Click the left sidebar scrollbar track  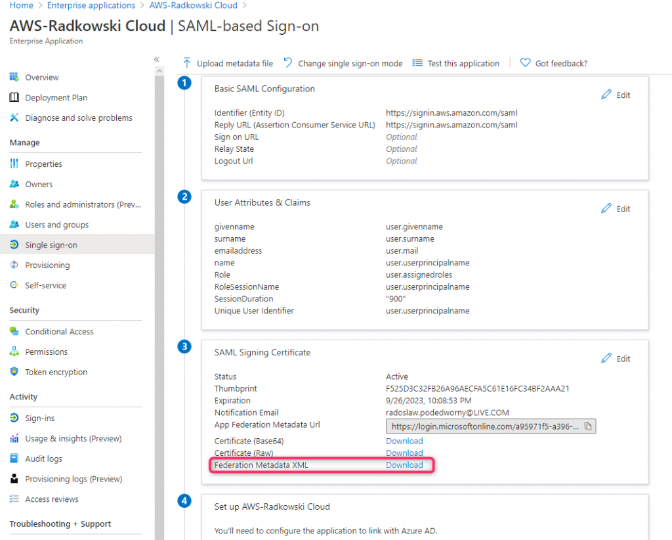tap(159, 307)
